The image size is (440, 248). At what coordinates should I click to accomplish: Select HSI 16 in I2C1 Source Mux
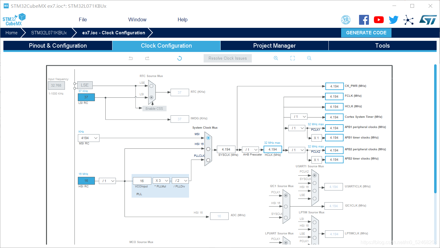coord(286,206)
